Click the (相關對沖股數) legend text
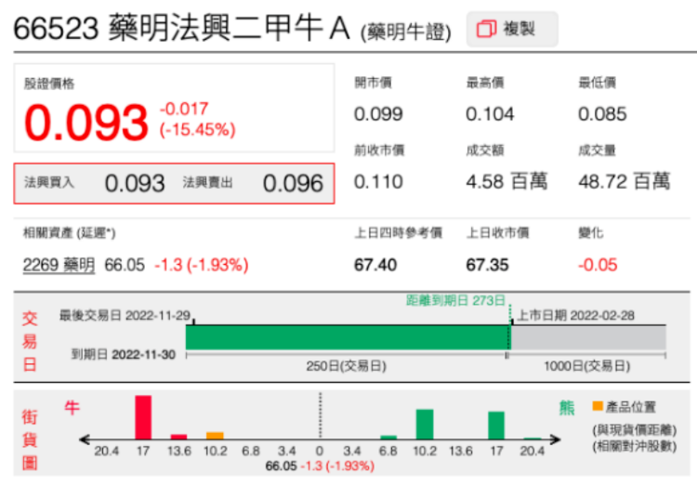Viewport: 697px width, 485px height. coord(635,446)
